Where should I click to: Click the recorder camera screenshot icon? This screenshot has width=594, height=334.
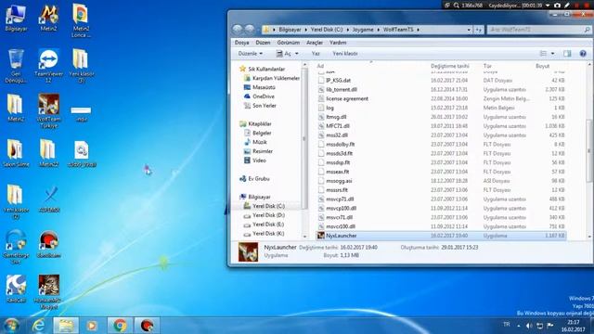[x=557, y=6]
